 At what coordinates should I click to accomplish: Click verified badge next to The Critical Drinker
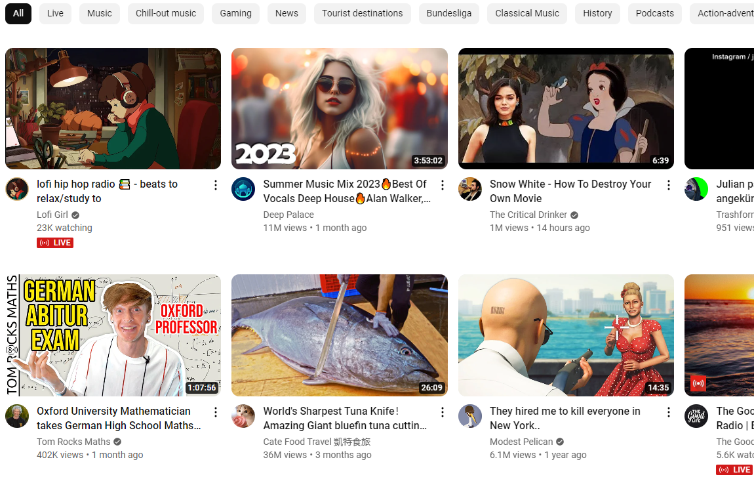pos(574,215)
